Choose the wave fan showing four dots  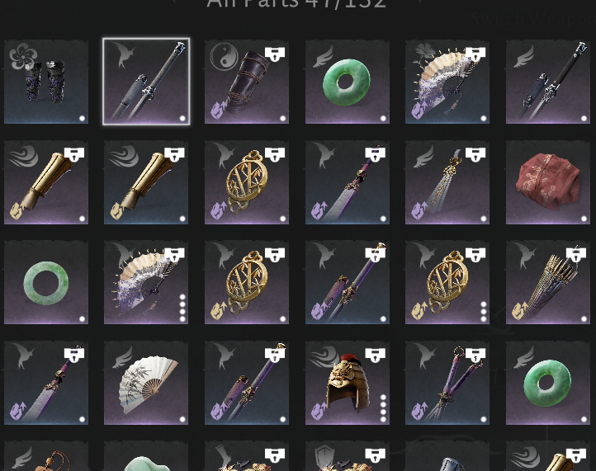[x=146, y=282]
